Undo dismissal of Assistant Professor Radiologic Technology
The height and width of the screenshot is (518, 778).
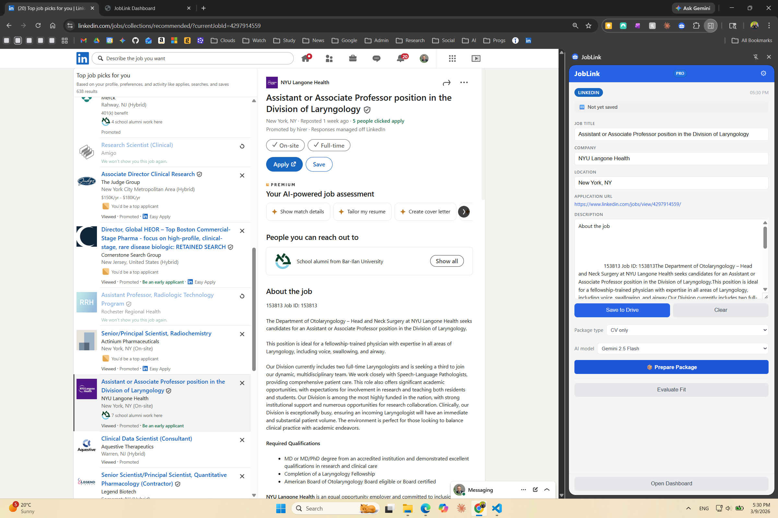pos(242,296)
